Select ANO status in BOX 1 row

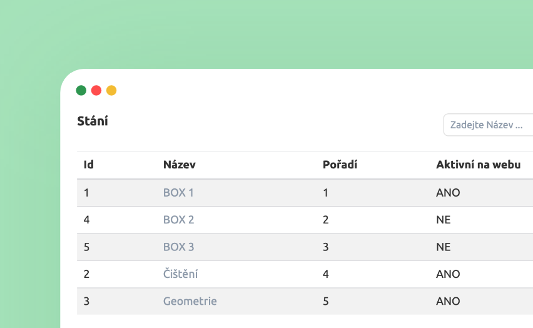point(448,193)
